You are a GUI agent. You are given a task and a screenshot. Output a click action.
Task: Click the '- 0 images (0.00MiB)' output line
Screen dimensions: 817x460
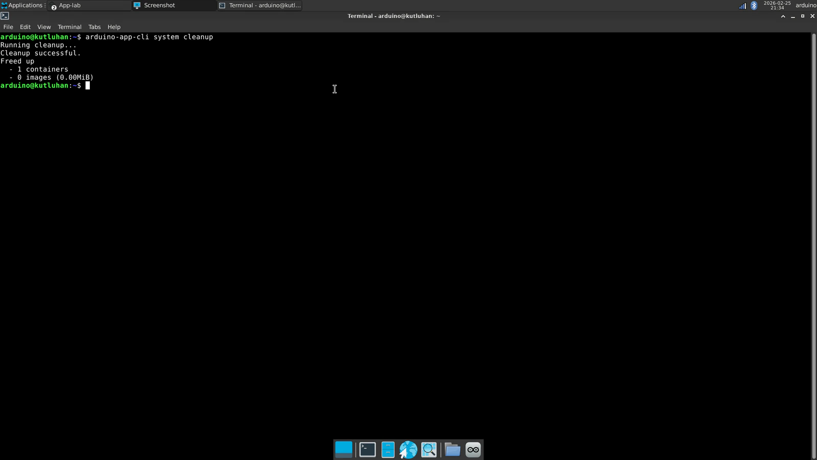(x=52, y=78)
